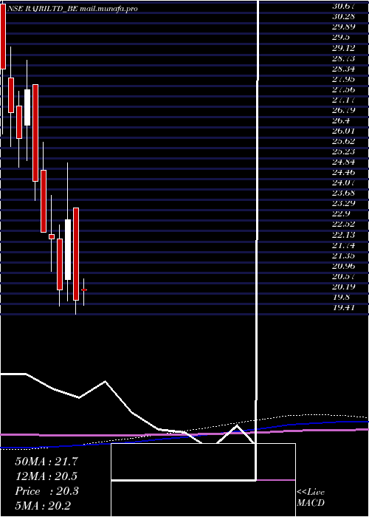Viewport: 369px width, 517px height.
Task: Select the 27.56 price axis label
Action: [x=343, y=89]
